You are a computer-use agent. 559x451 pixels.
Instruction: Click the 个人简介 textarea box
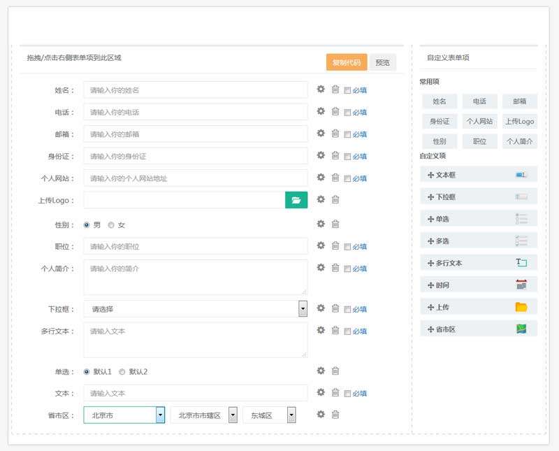click(x=196, y=277)
